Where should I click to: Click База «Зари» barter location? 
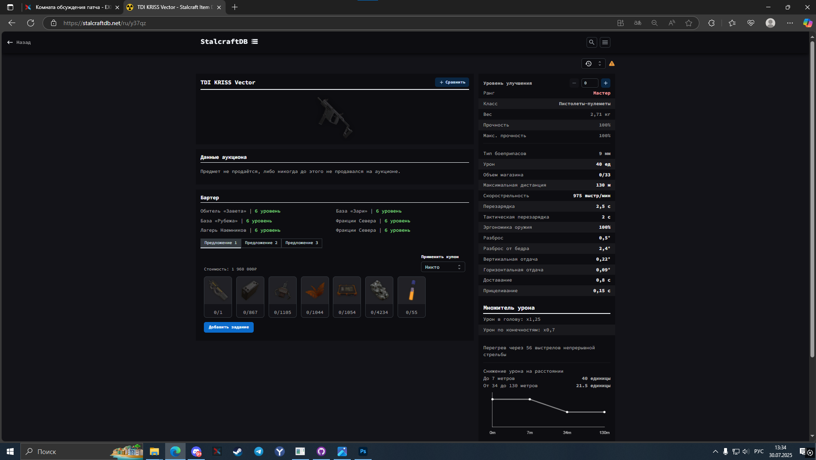(352, 211)
